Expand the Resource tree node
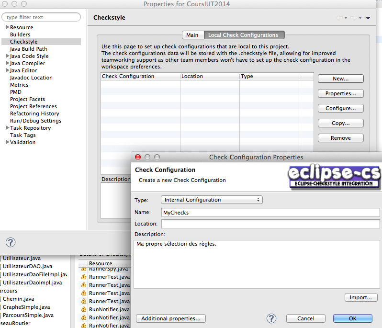382x328 pixels. [7, 27]
